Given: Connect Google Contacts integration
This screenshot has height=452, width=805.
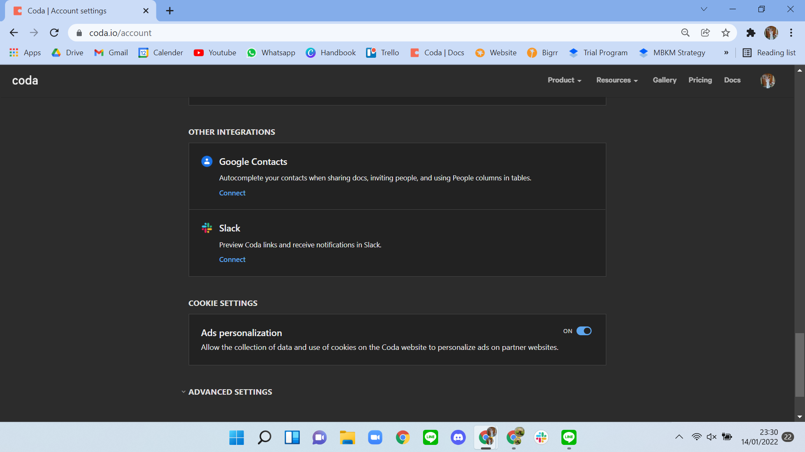Looking at the screenshot, I should pos(232,193).
